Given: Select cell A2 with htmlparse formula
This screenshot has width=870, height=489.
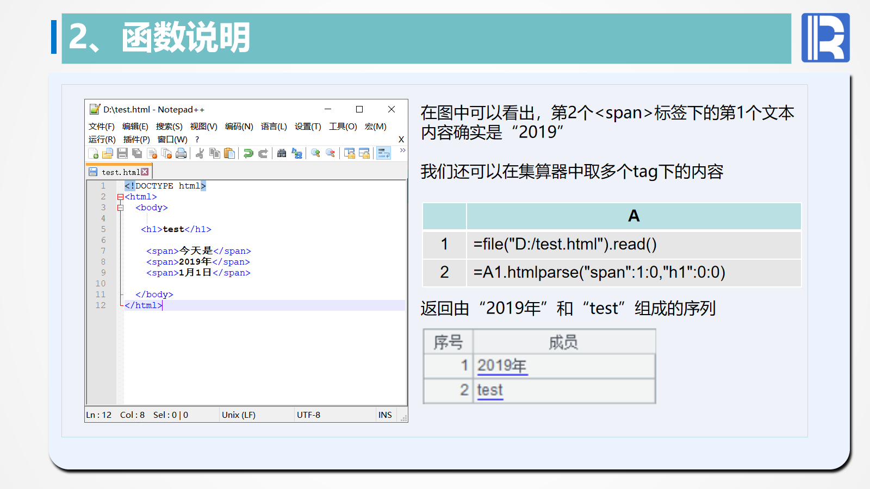Looking at the screenshot, I should [633, 272].
